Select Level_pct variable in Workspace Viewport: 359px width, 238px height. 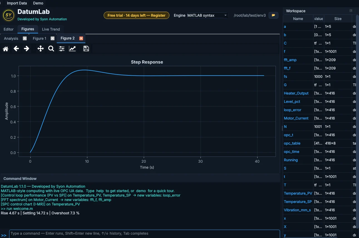[292, 101]
